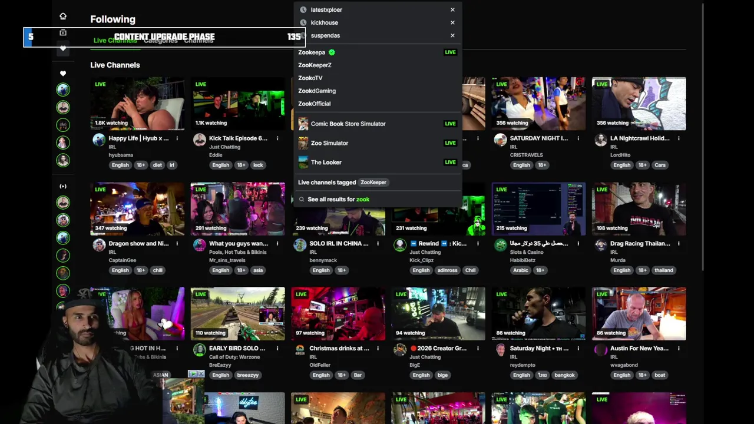Open Call of Duty: Warzone category link
This screenshot has width=754, height=424.
point(234,357)
